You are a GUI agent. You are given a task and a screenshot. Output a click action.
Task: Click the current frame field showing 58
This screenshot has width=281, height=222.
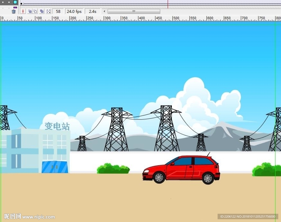[58, 12]
